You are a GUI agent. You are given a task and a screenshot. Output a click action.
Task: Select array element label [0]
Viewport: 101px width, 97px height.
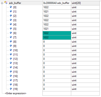pos(15,7)
